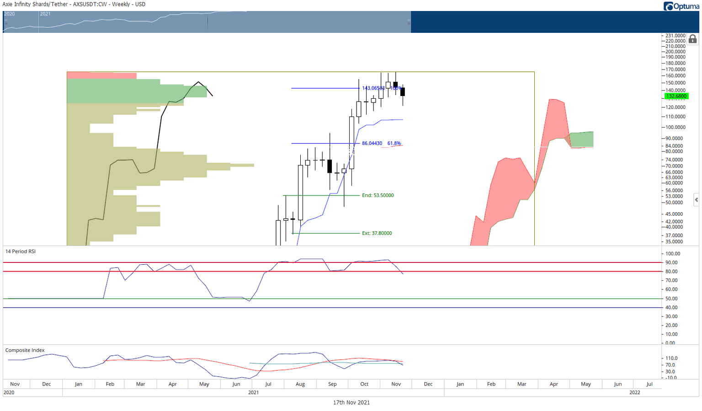Select the most recent black weekly candle
Viewport: 702px width, 411px height.
403,92
